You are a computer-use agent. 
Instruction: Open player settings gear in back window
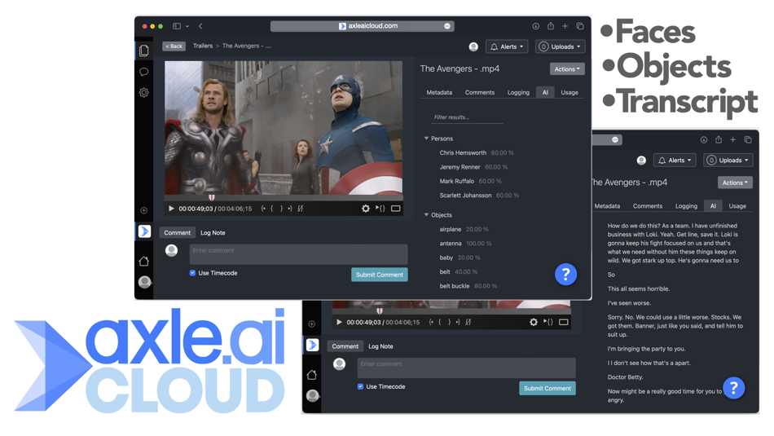tap(533, 322)
